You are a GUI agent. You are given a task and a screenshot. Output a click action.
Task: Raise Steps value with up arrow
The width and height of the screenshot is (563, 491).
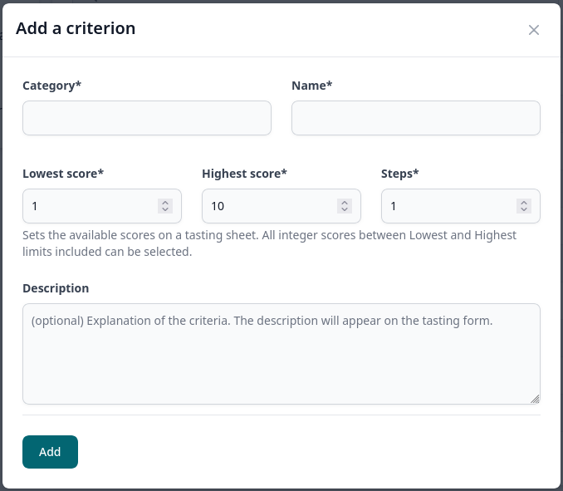point(524,203)
